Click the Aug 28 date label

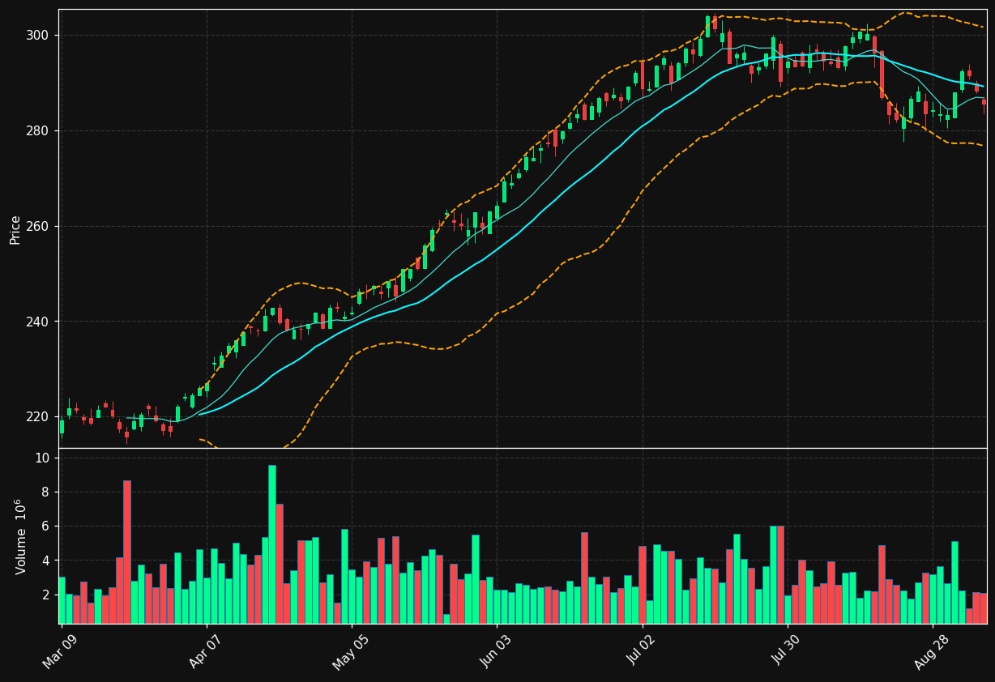pos(932,651)
